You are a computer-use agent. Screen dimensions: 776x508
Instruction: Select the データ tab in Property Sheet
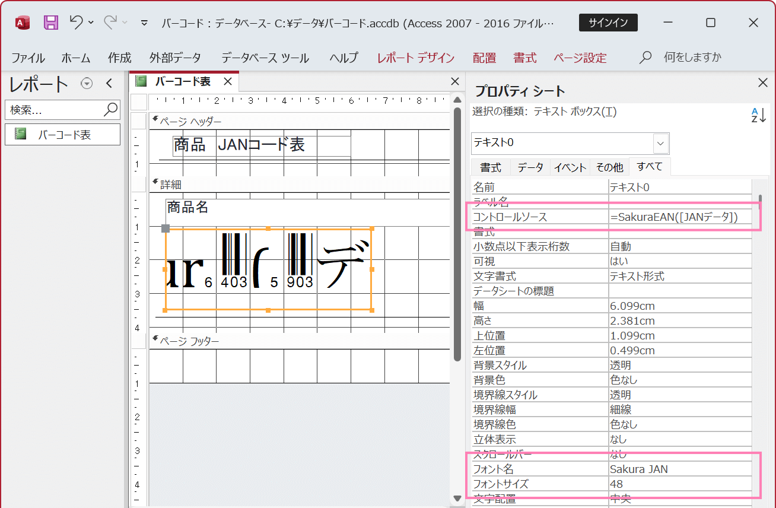tap(530, 167)
